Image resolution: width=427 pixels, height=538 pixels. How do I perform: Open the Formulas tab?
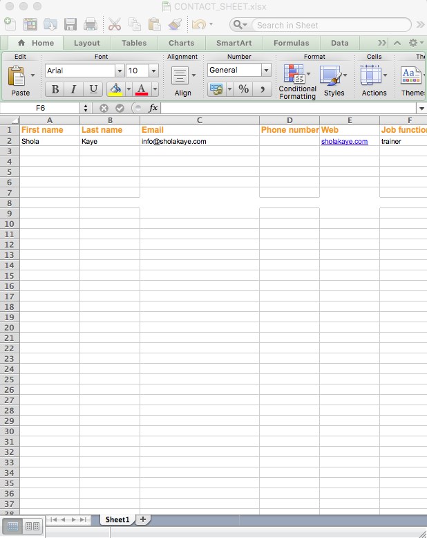pyautogui.click(x=292, y=43)
